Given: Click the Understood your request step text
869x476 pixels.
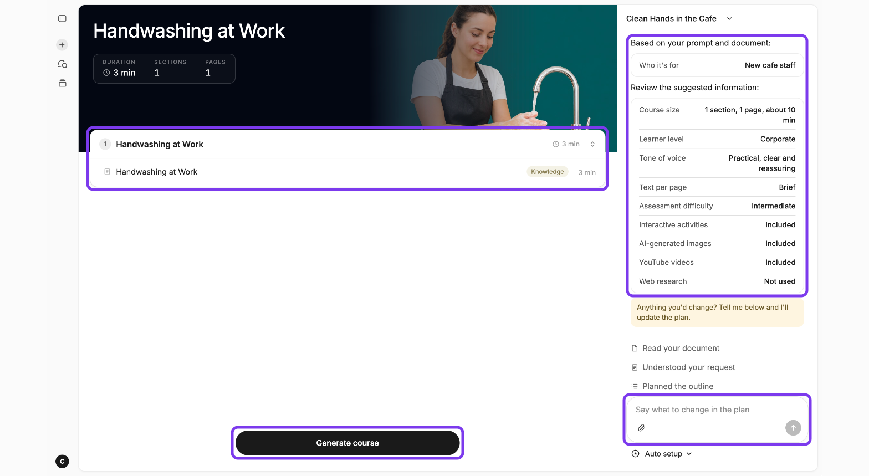Looking at the screenshot, I should [x=688, y=367].
